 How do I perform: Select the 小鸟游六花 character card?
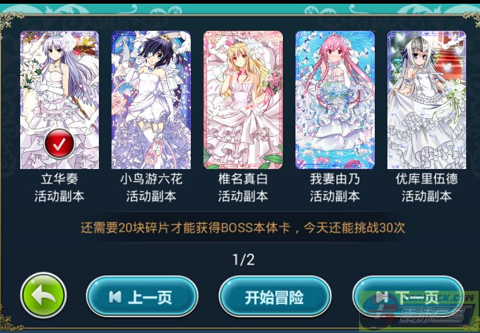151,100
